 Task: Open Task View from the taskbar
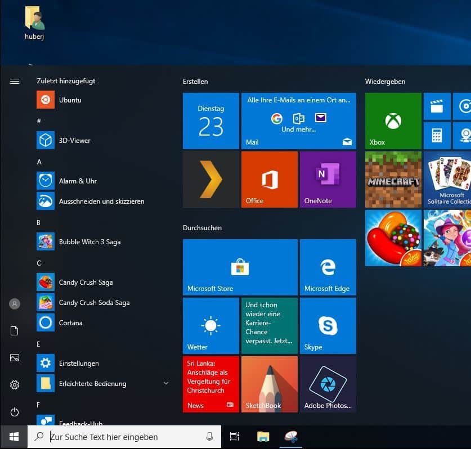pos(234,437)
